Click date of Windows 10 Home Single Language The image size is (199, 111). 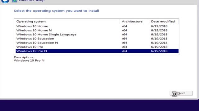[x=159, y=35]
